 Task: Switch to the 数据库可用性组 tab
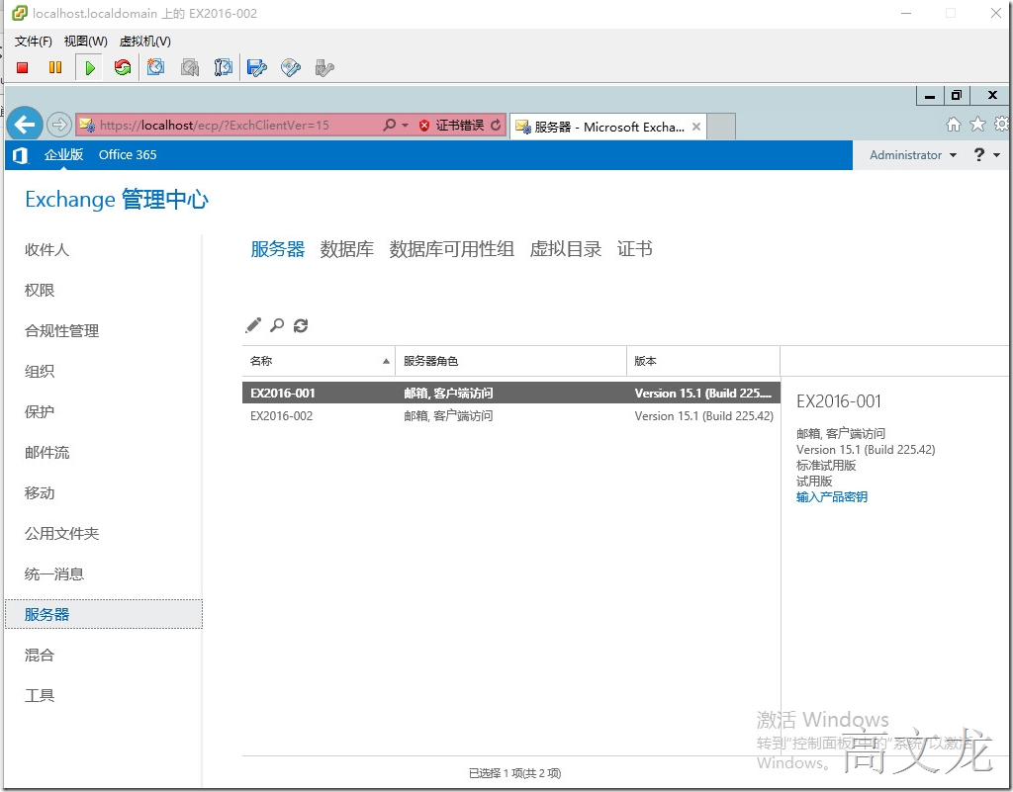pyautogui.click(x=451, y=249)
